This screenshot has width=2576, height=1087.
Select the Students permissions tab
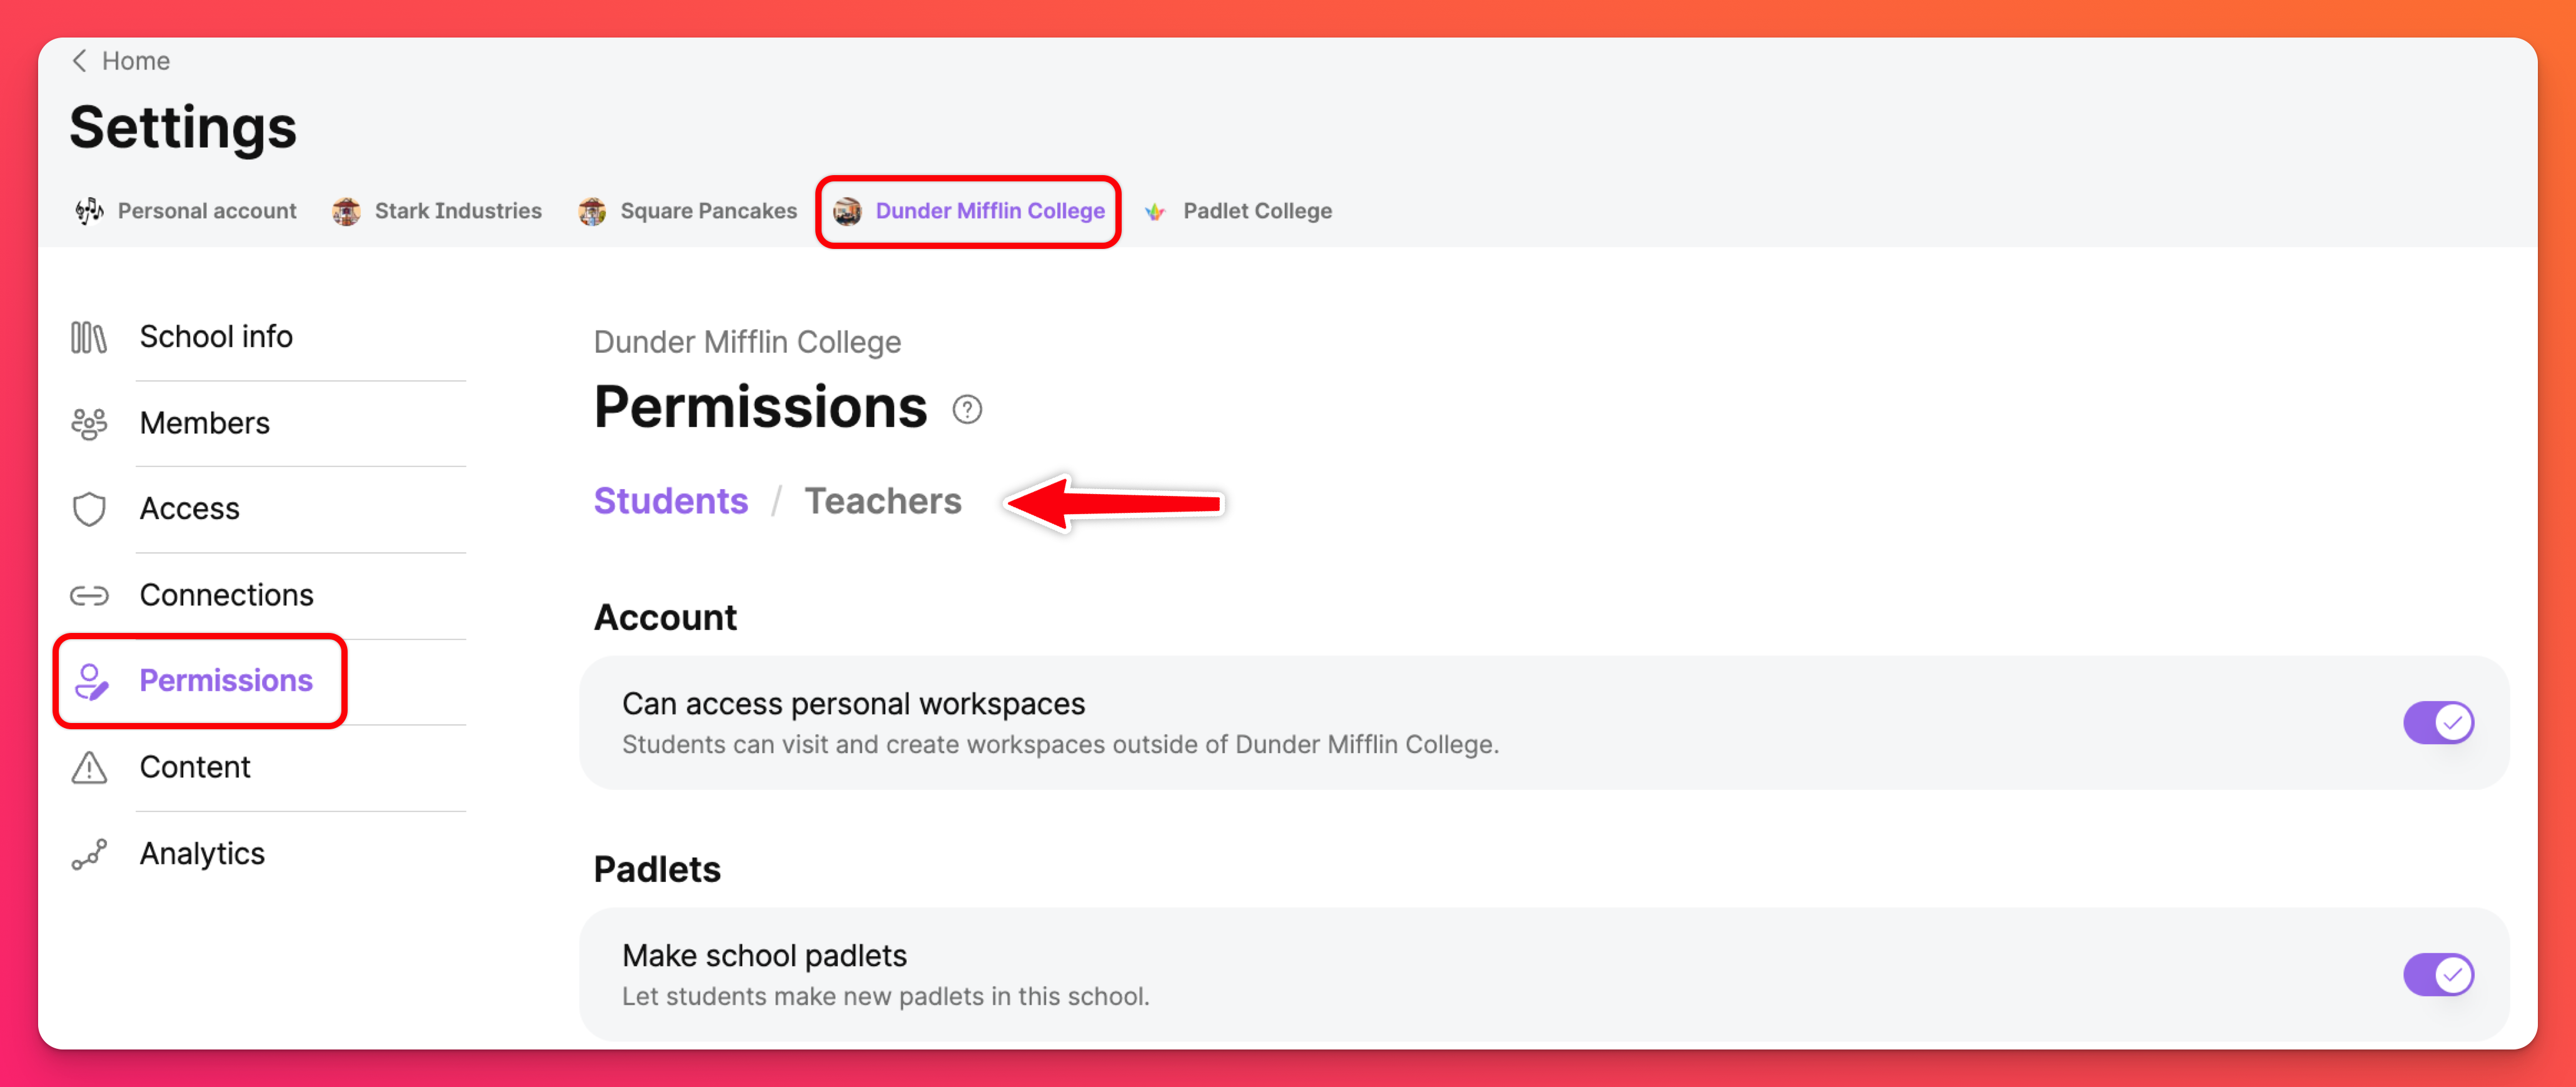click(x=670, y=501)
